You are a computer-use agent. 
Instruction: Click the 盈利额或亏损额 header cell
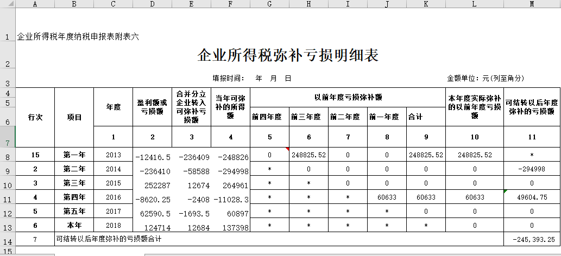(x=152, y=107)
